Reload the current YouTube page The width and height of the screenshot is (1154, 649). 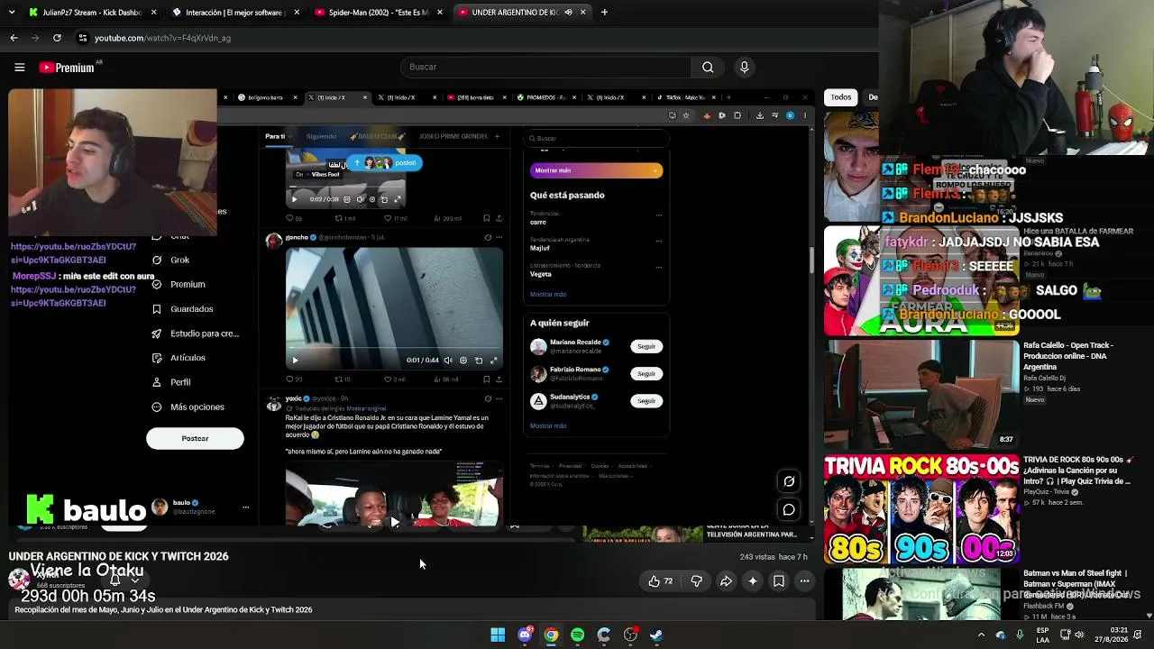[57, 38]
